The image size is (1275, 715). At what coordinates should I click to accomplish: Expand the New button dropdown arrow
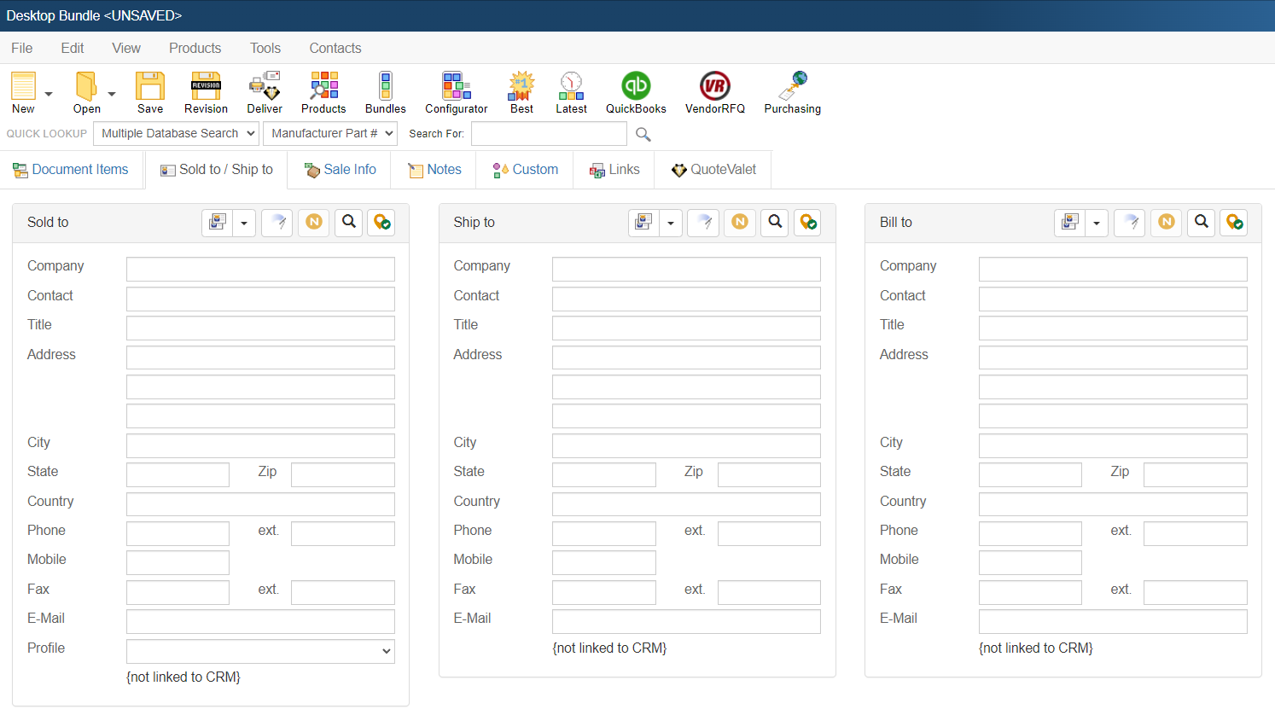click(49, 94)
